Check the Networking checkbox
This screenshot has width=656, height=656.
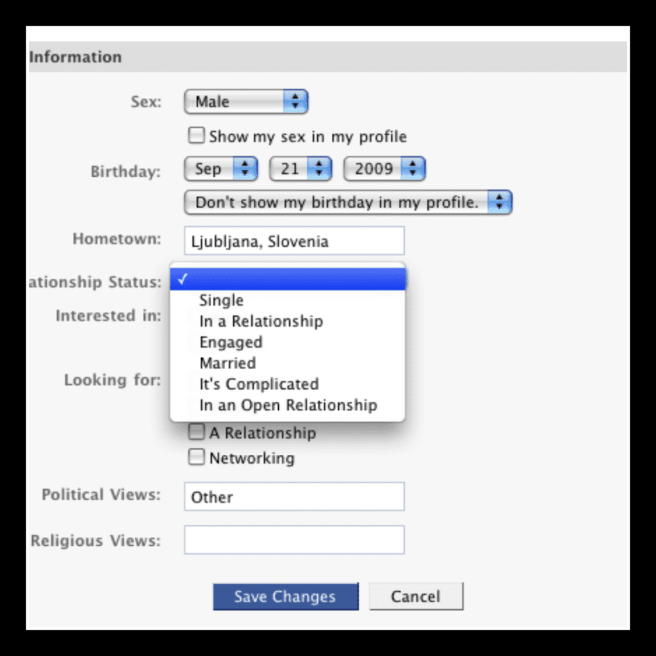[196, 457]
